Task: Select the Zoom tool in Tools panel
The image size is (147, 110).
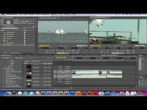Action: click(145, 85)
